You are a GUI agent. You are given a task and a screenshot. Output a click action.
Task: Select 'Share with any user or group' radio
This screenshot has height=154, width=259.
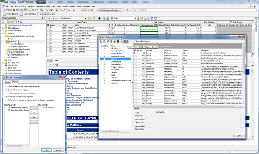click(6, 90)
